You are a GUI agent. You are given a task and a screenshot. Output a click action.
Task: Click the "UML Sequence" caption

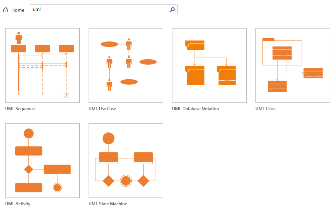point(20,109)
